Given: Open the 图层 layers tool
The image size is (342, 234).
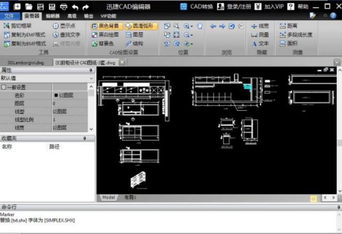Looking at the screenshot, I should 131,35.
